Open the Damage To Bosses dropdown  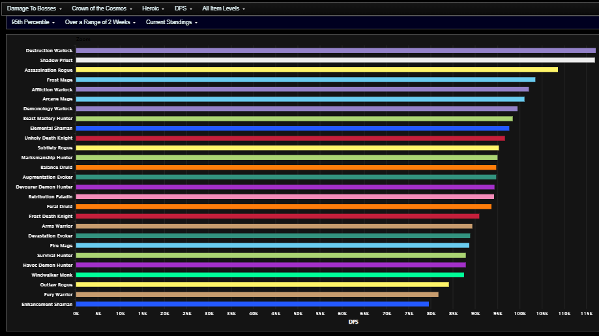point(34,8)
